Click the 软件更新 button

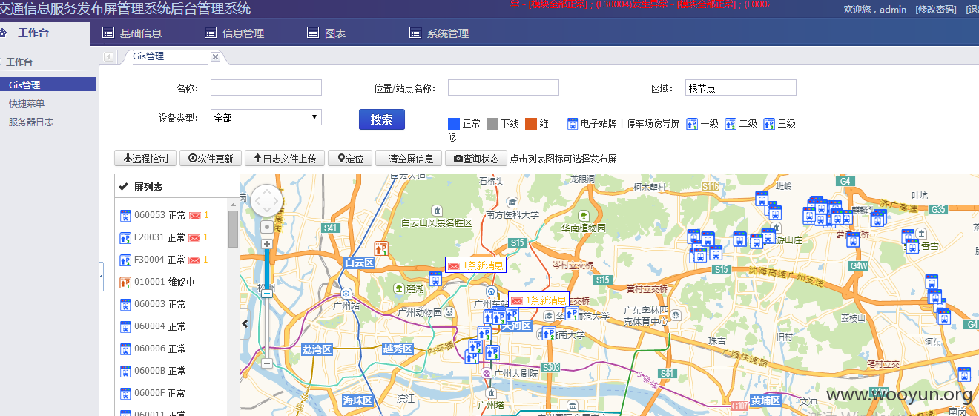(211, 158)
